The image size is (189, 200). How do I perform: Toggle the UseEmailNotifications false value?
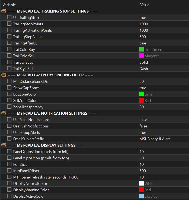163,120
